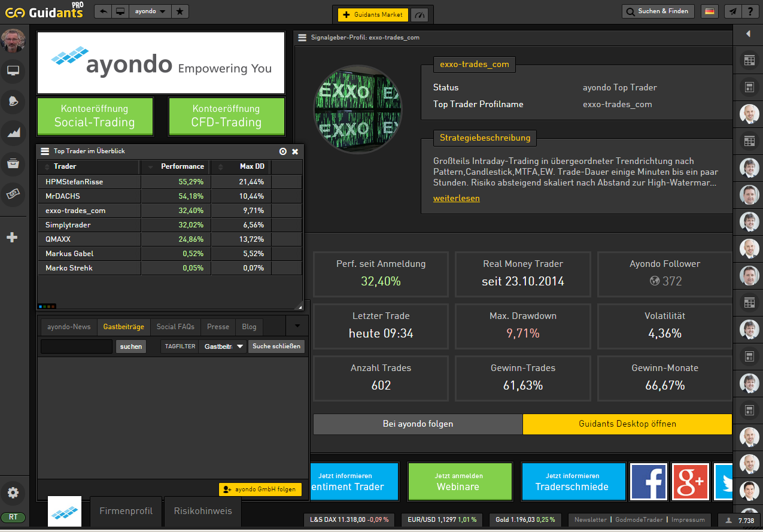
Task: Click the plus icon to add widget
Action: click(x=12, y=238)
